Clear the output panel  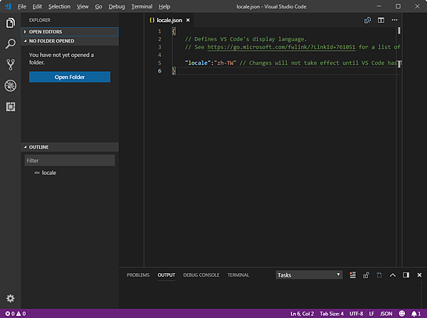click(x=352, y=275)
